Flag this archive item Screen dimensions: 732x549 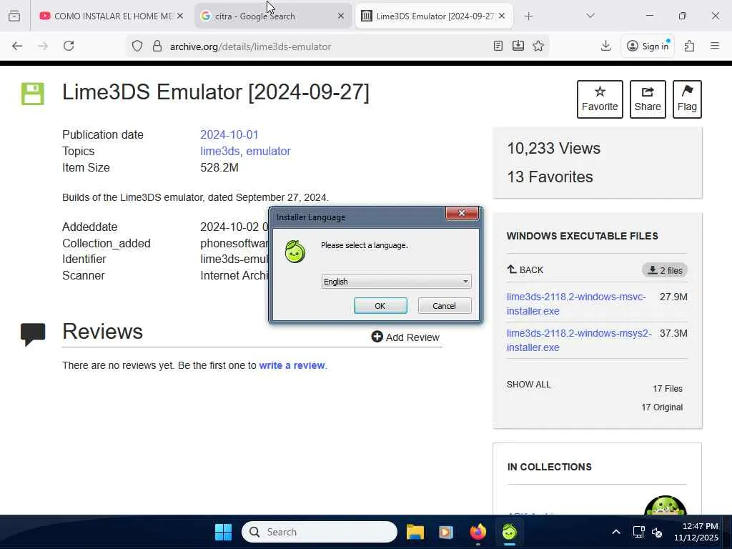[687, 99]
